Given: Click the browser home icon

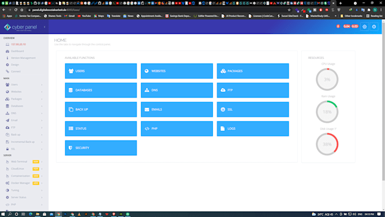Looking at the screenshot, I should pyautogui.click(x=22, y=10).
